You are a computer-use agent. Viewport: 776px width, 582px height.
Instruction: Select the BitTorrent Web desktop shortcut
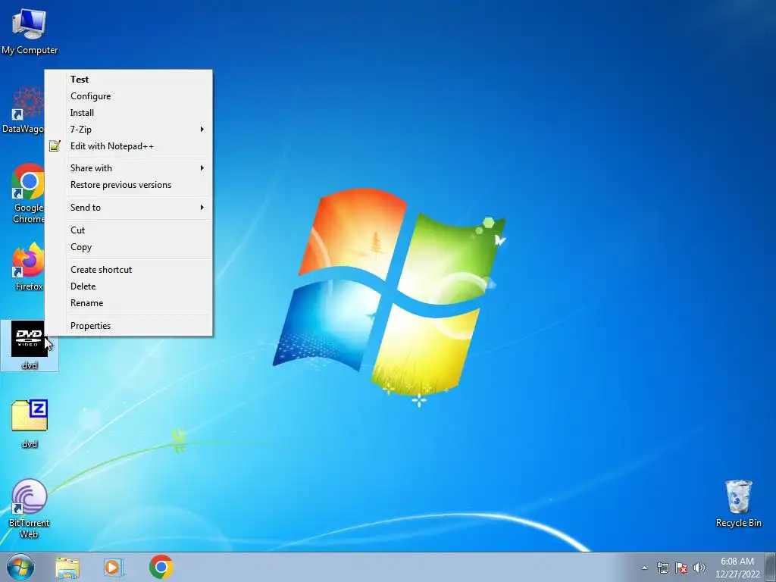30,508
